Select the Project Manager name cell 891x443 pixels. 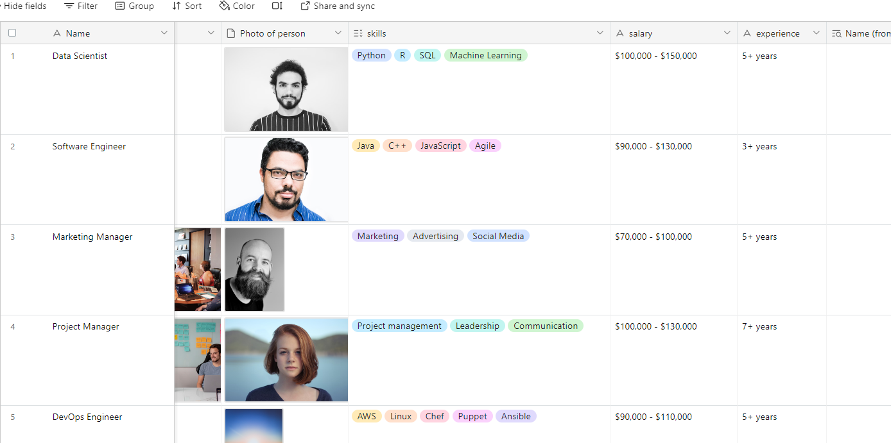(110, 360)
